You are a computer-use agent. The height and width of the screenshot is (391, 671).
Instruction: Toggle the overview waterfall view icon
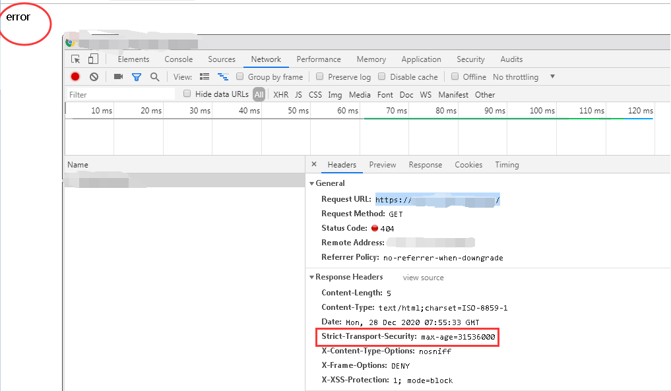(x=223, y=76)
